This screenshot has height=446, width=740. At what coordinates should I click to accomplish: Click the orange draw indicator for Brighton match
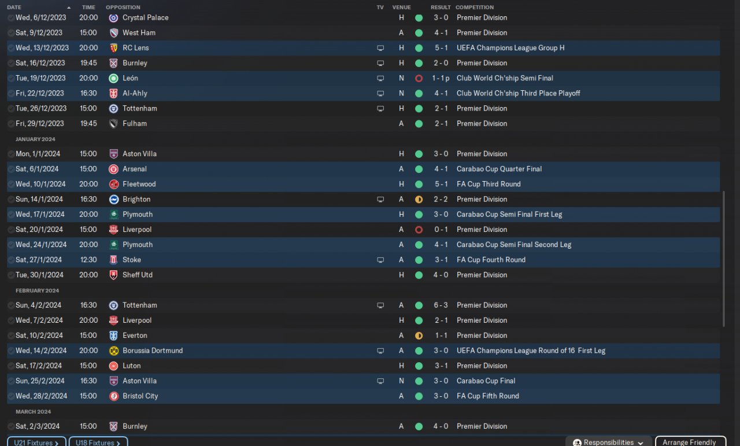[x=419, y=200]
